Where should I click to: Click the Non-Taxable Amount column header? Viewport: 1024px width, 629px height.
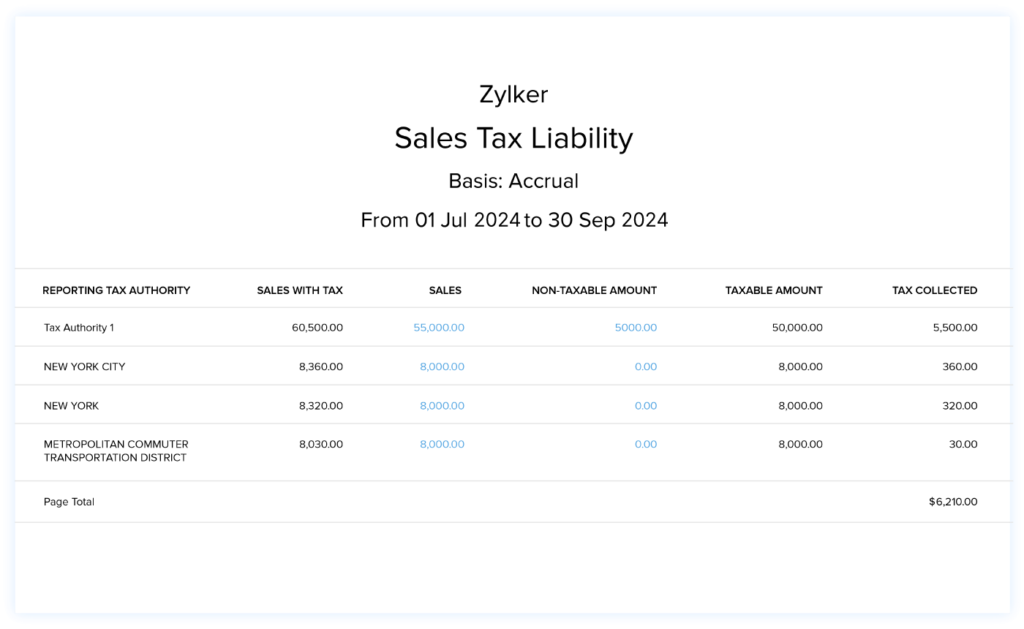[x=594, y=290]
